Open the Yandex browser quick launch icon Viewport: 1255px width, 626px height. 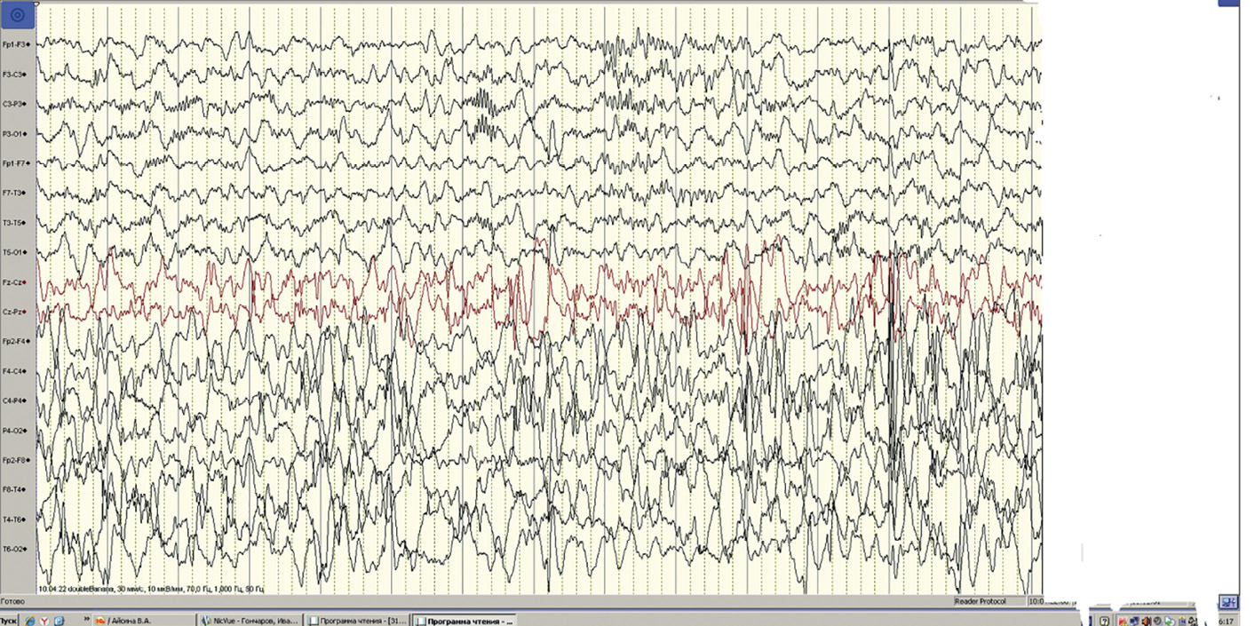(44, 621)
